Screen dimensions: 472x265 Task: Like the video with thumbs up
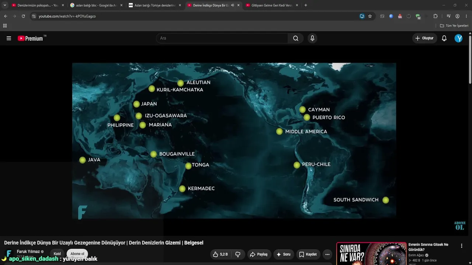click(220, 254)
